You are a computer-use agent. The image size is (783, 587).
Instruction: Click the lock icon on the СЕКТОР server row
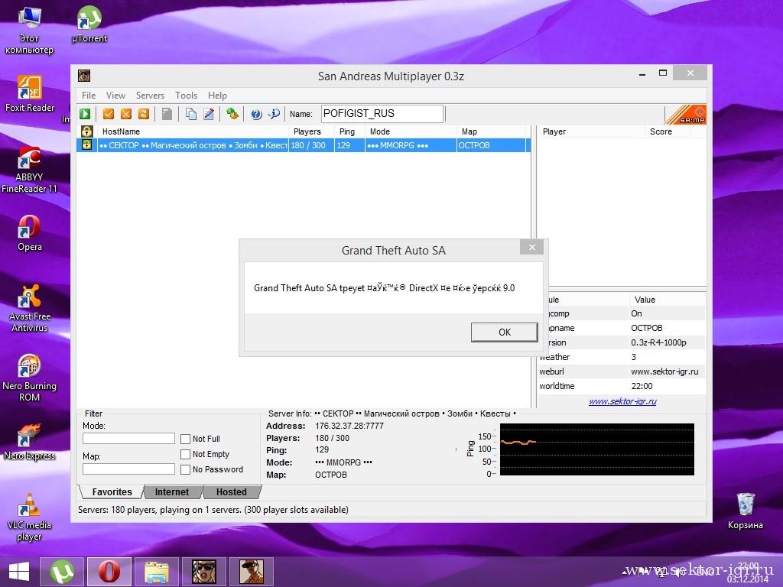[x=87, y=145]
